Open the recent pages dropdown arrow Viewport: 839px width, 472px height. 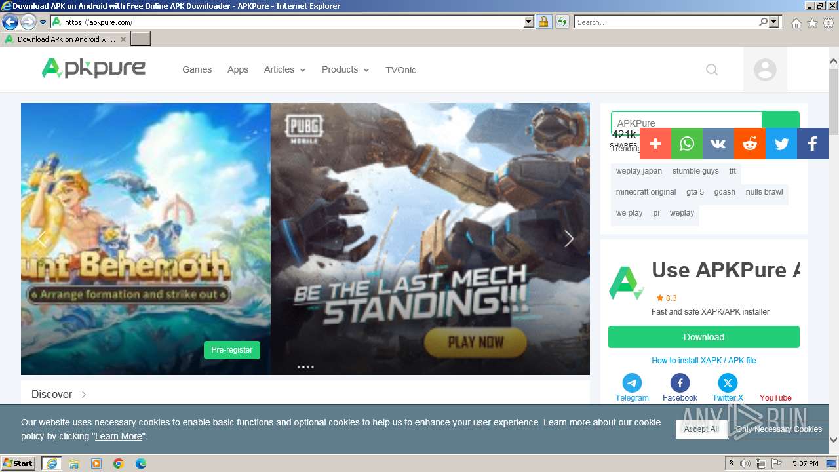pyautogui.click(x=43, y=22)
